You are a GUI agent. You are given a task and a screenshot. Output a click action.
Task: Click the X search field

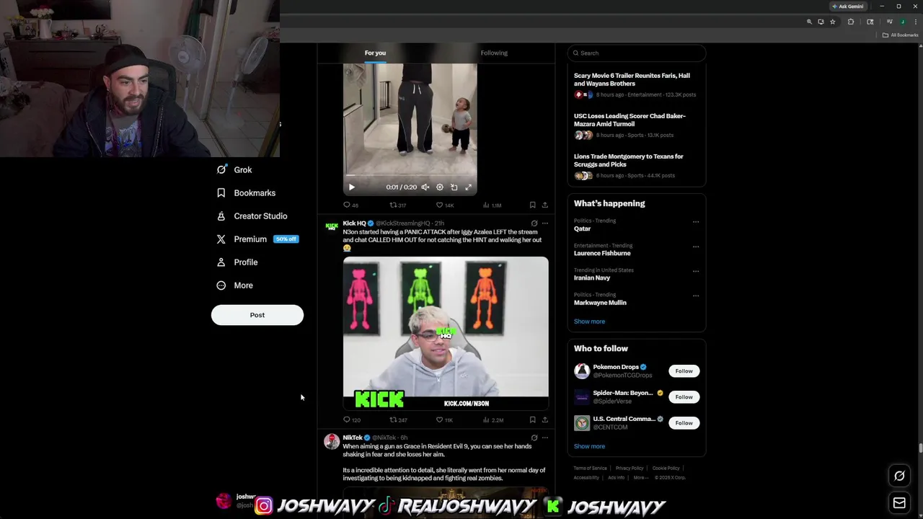[637, 53]
